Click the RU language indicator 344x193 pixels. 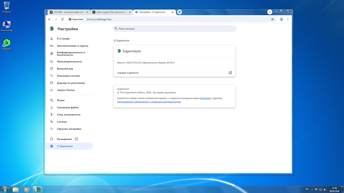307,189
